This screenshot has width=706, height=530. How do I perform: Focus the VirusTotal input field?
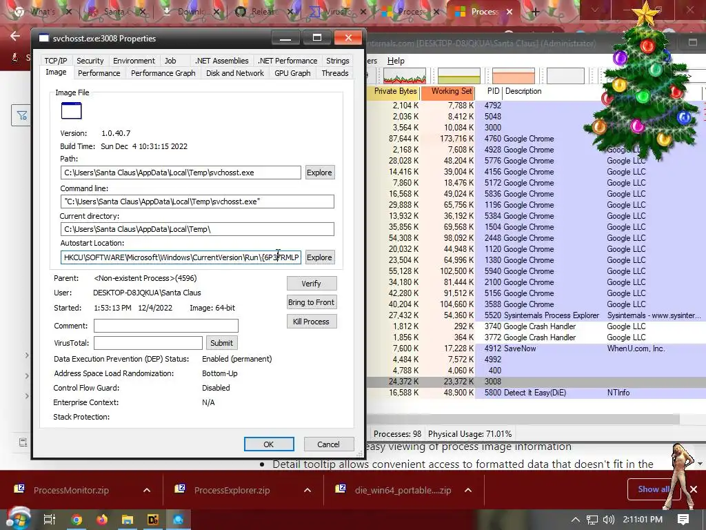[x=148, y=343]
